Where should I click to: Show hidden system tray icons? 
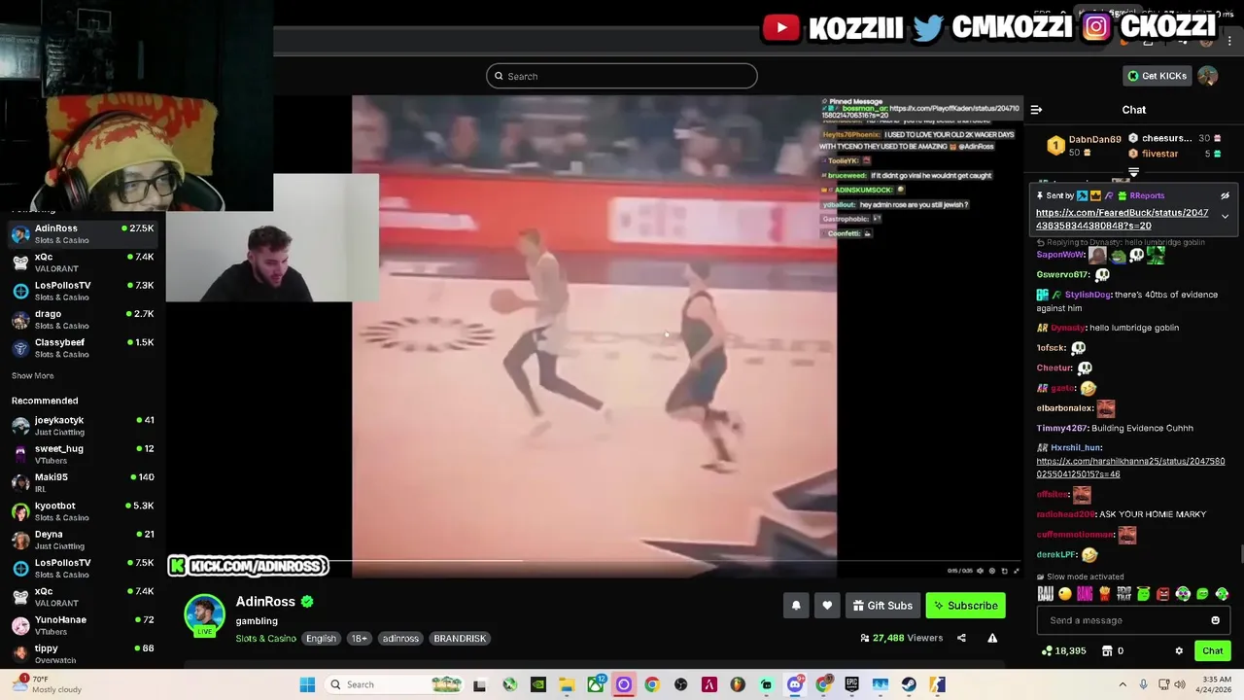(1123, 684)
